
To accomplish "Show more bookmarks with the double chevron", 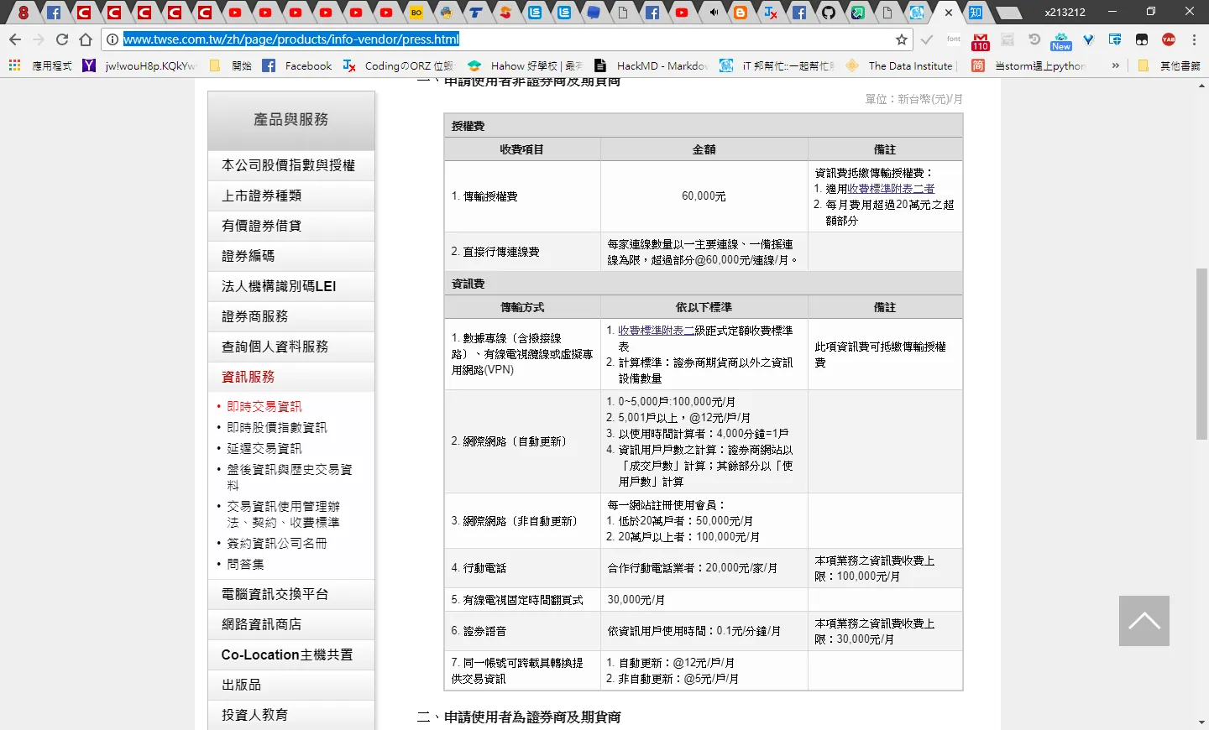I will click(1115, 65).
